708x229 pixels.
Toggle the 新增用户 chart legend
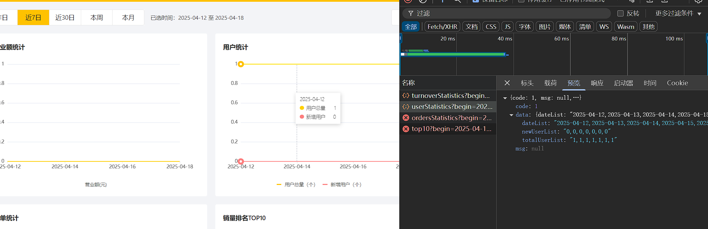(342, 185)
